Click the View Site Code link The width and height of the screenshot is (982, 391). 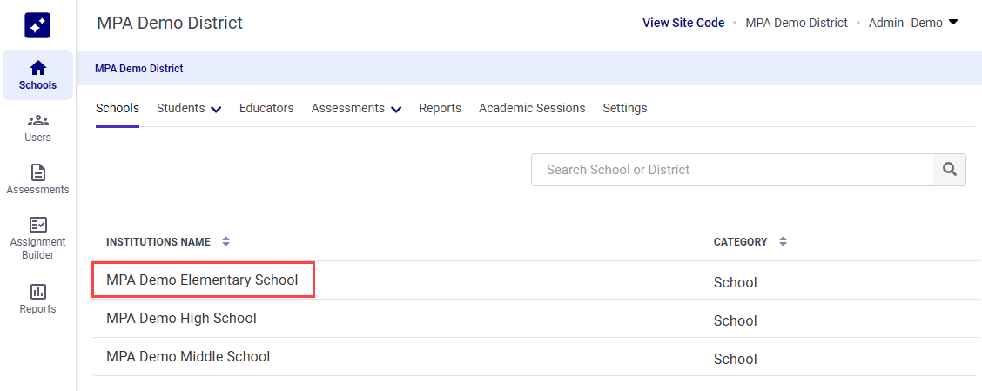[x=683, y=23]
